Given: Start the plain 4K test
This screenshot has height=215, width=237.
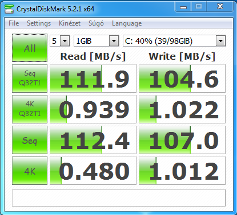Looking at the screenshot, I should pos(30,171).
